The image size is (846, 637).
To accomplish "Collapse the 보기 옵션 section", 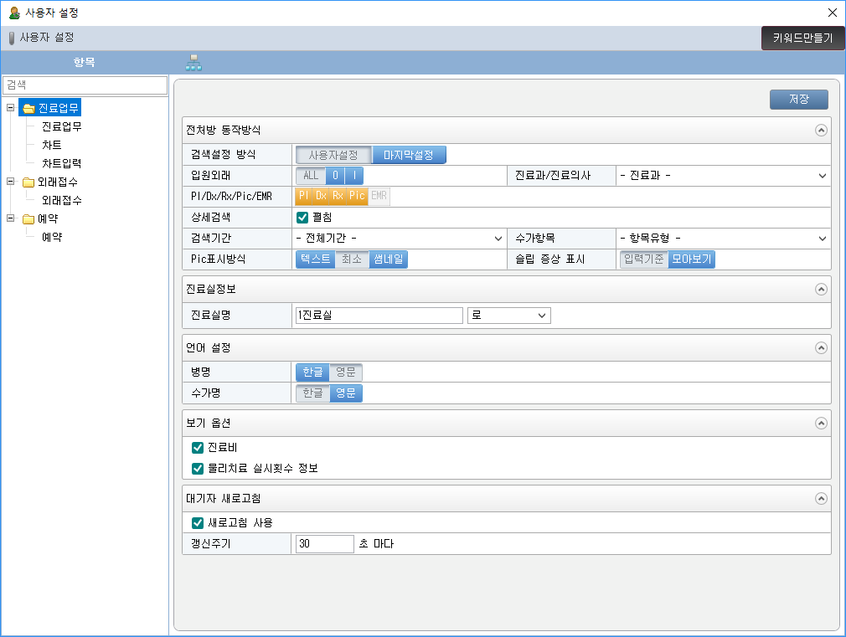I will (x=821, y=423).
